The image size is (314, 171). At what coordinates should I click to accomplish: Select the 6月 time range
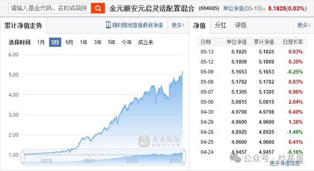69,42
